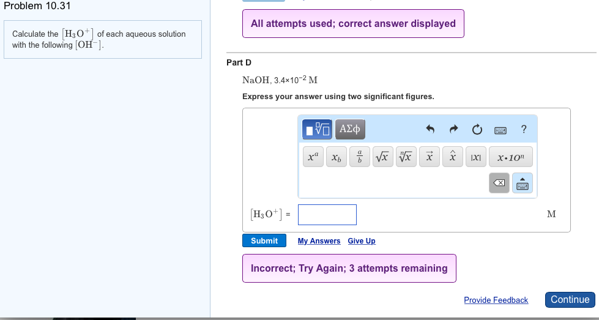Viewport: 599px width, 320px height.
Task: Insert a fraction a/b template
Action: 360,157
